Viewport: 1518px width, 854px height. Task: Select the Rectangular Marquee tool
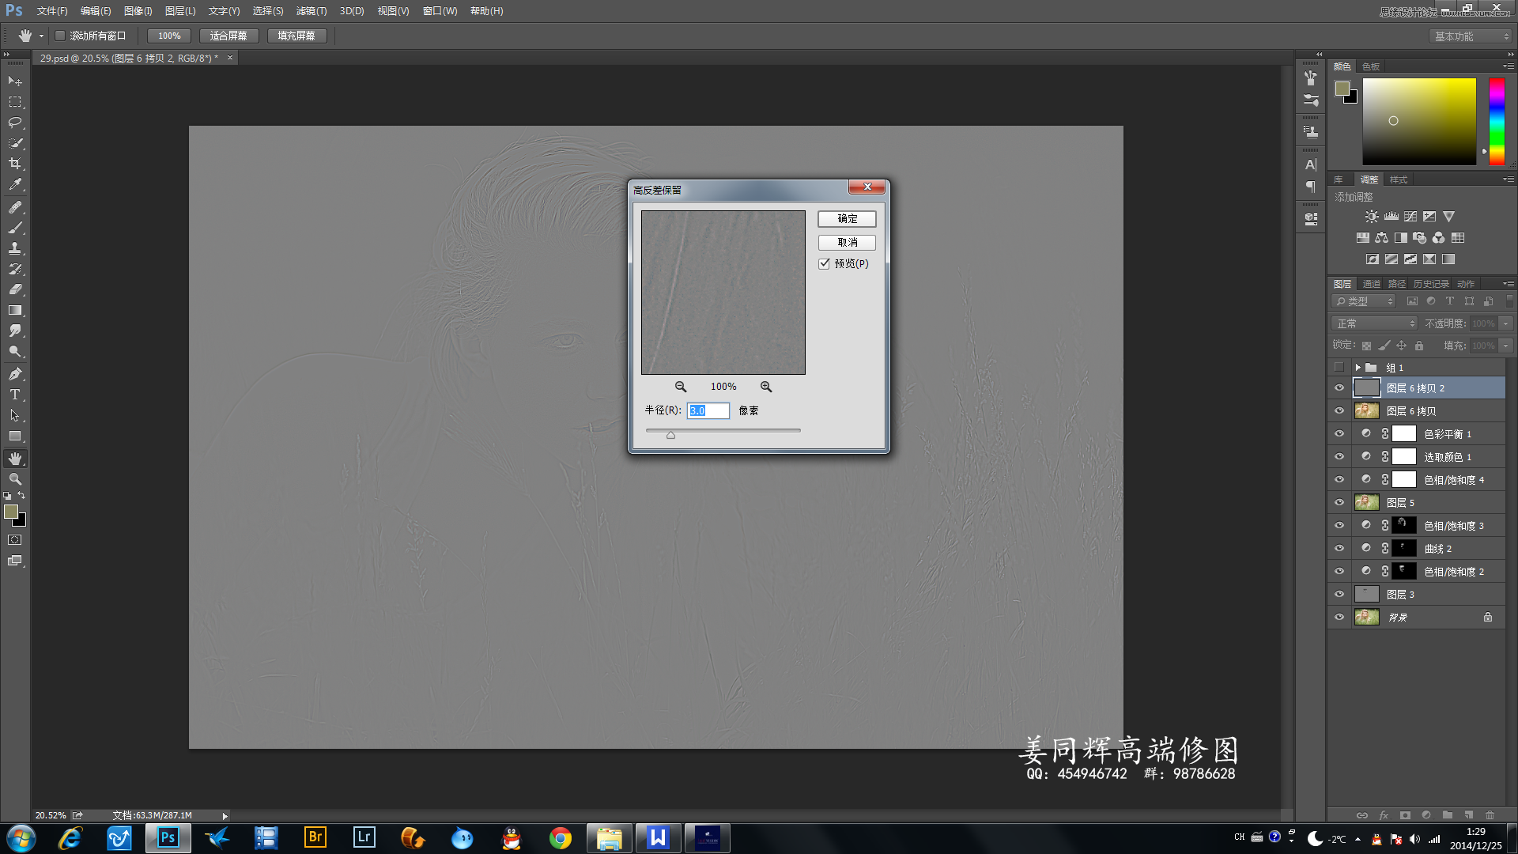[x=15, y=102]
